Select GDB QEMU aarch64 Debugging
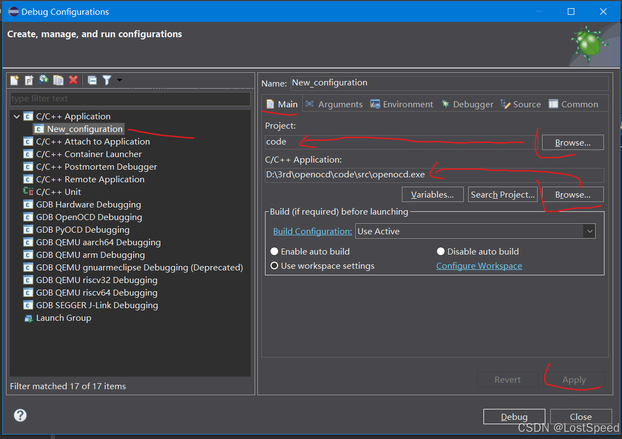This screenshot has width=622, height=439. click(x=99, y=242)
